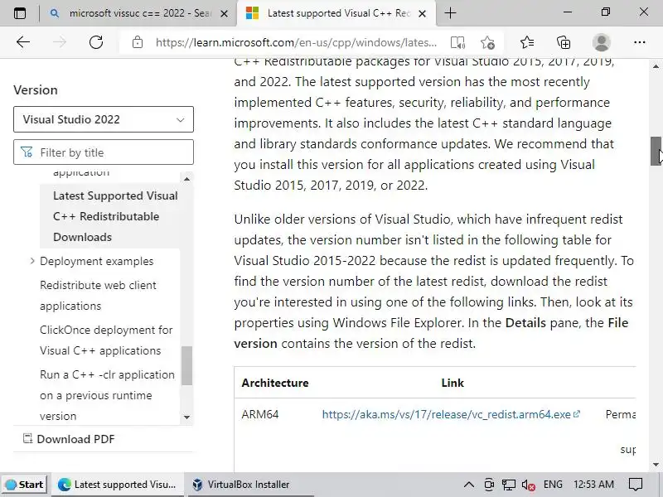Click the page scroll down arrow
The height and width of the screenshot is (497, 663).
(x=656, y=465)
